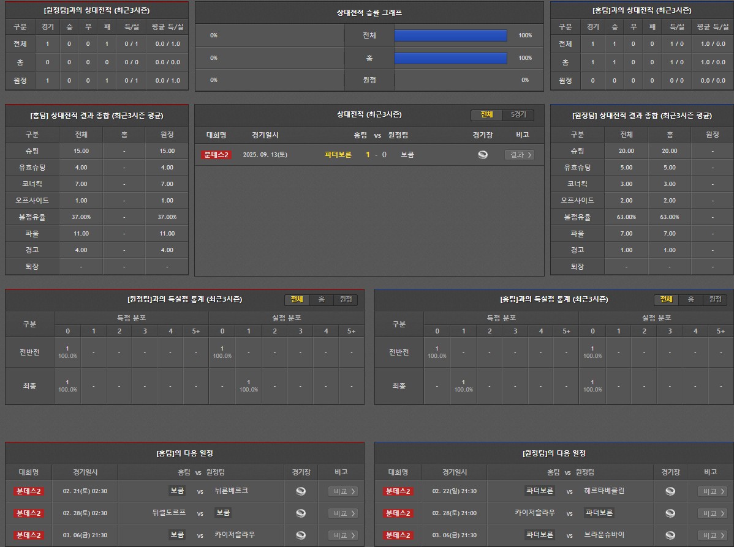Screen dimensions: 734x547
Task: Click 비교 button for 파더보른 vs 브라운슈바이
Action: tap(713, 535)
